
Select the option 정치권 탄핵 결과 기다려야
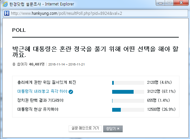[x=40, y=100]
